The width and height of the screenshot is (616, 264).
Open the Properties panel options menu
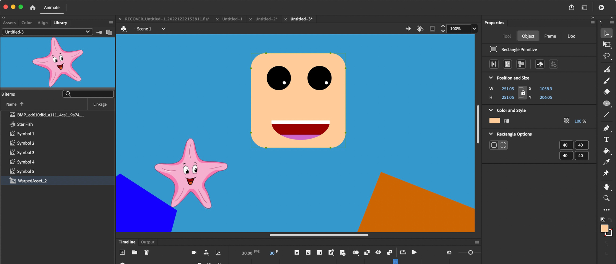point(593,23)
